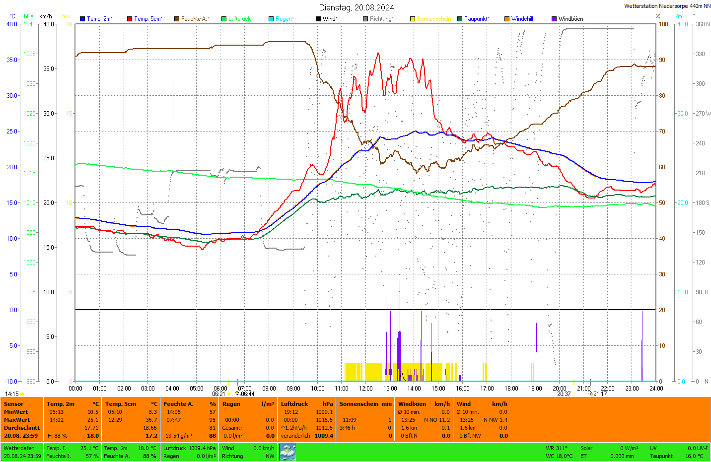
Task: Click the orange Windchill legend square
Action: 507,19
